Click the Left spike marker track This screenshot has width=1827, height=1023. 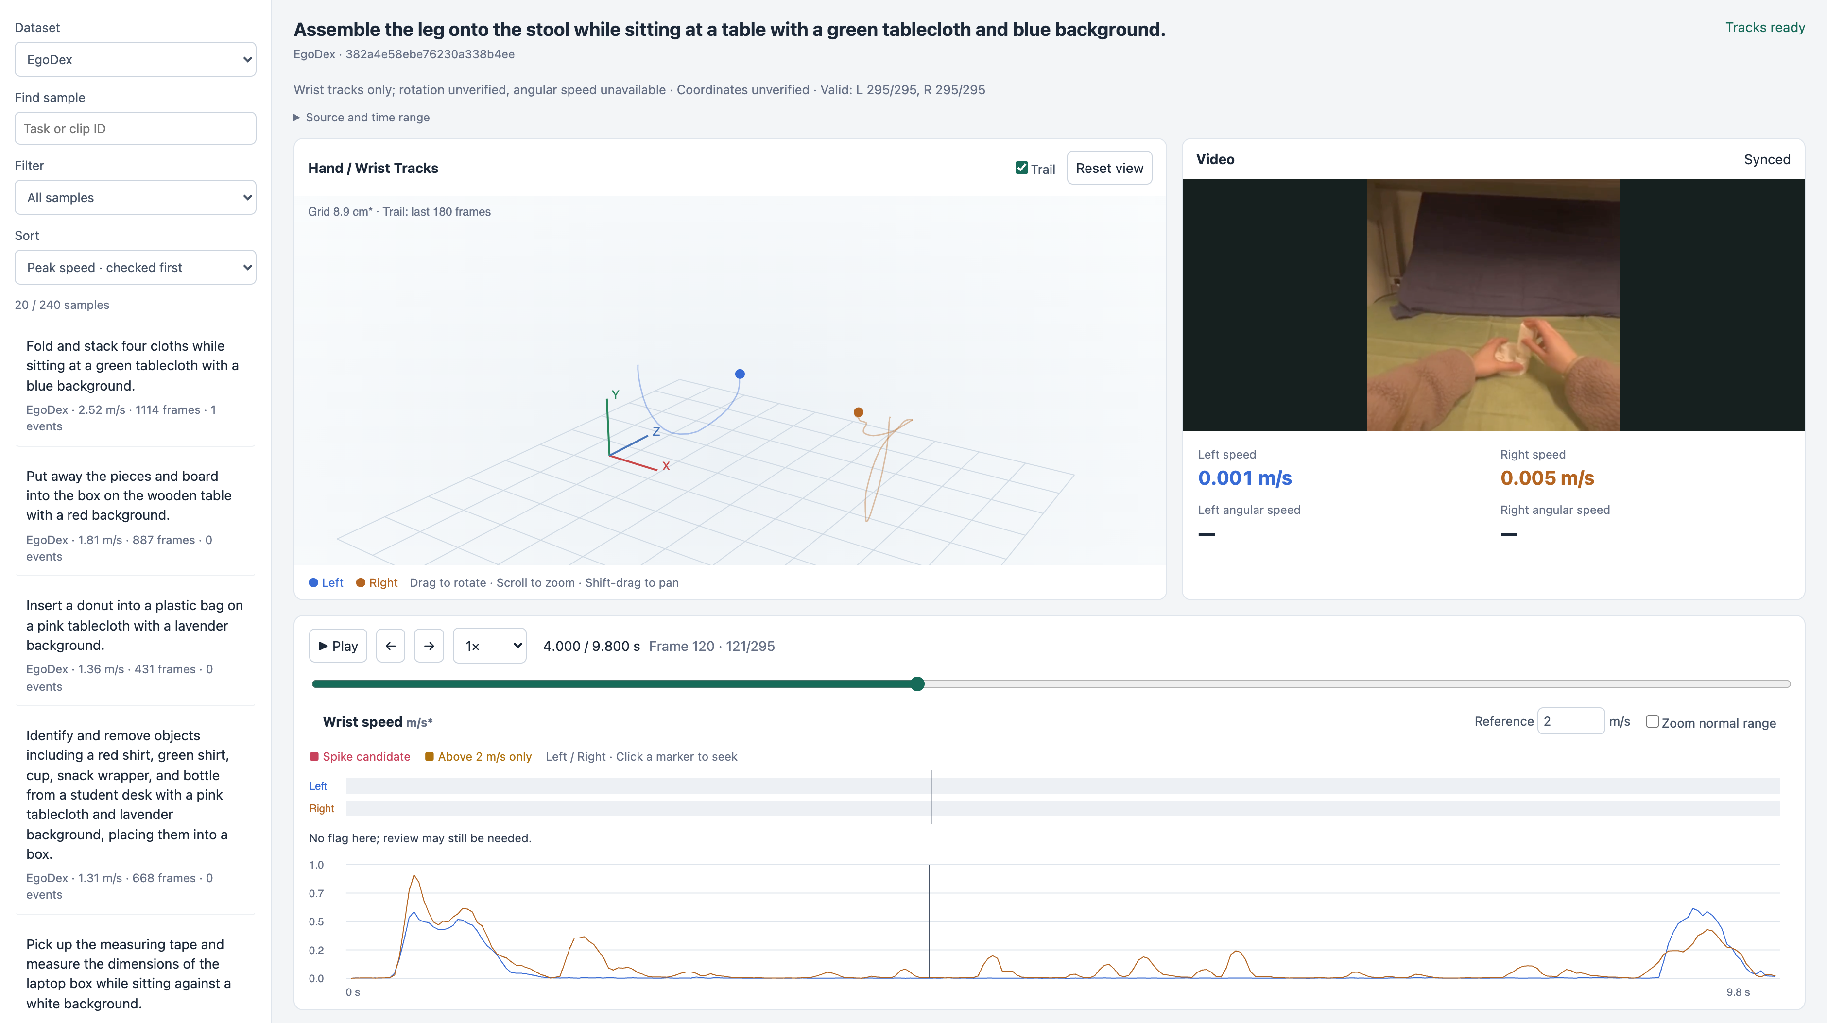(1063, 785)
